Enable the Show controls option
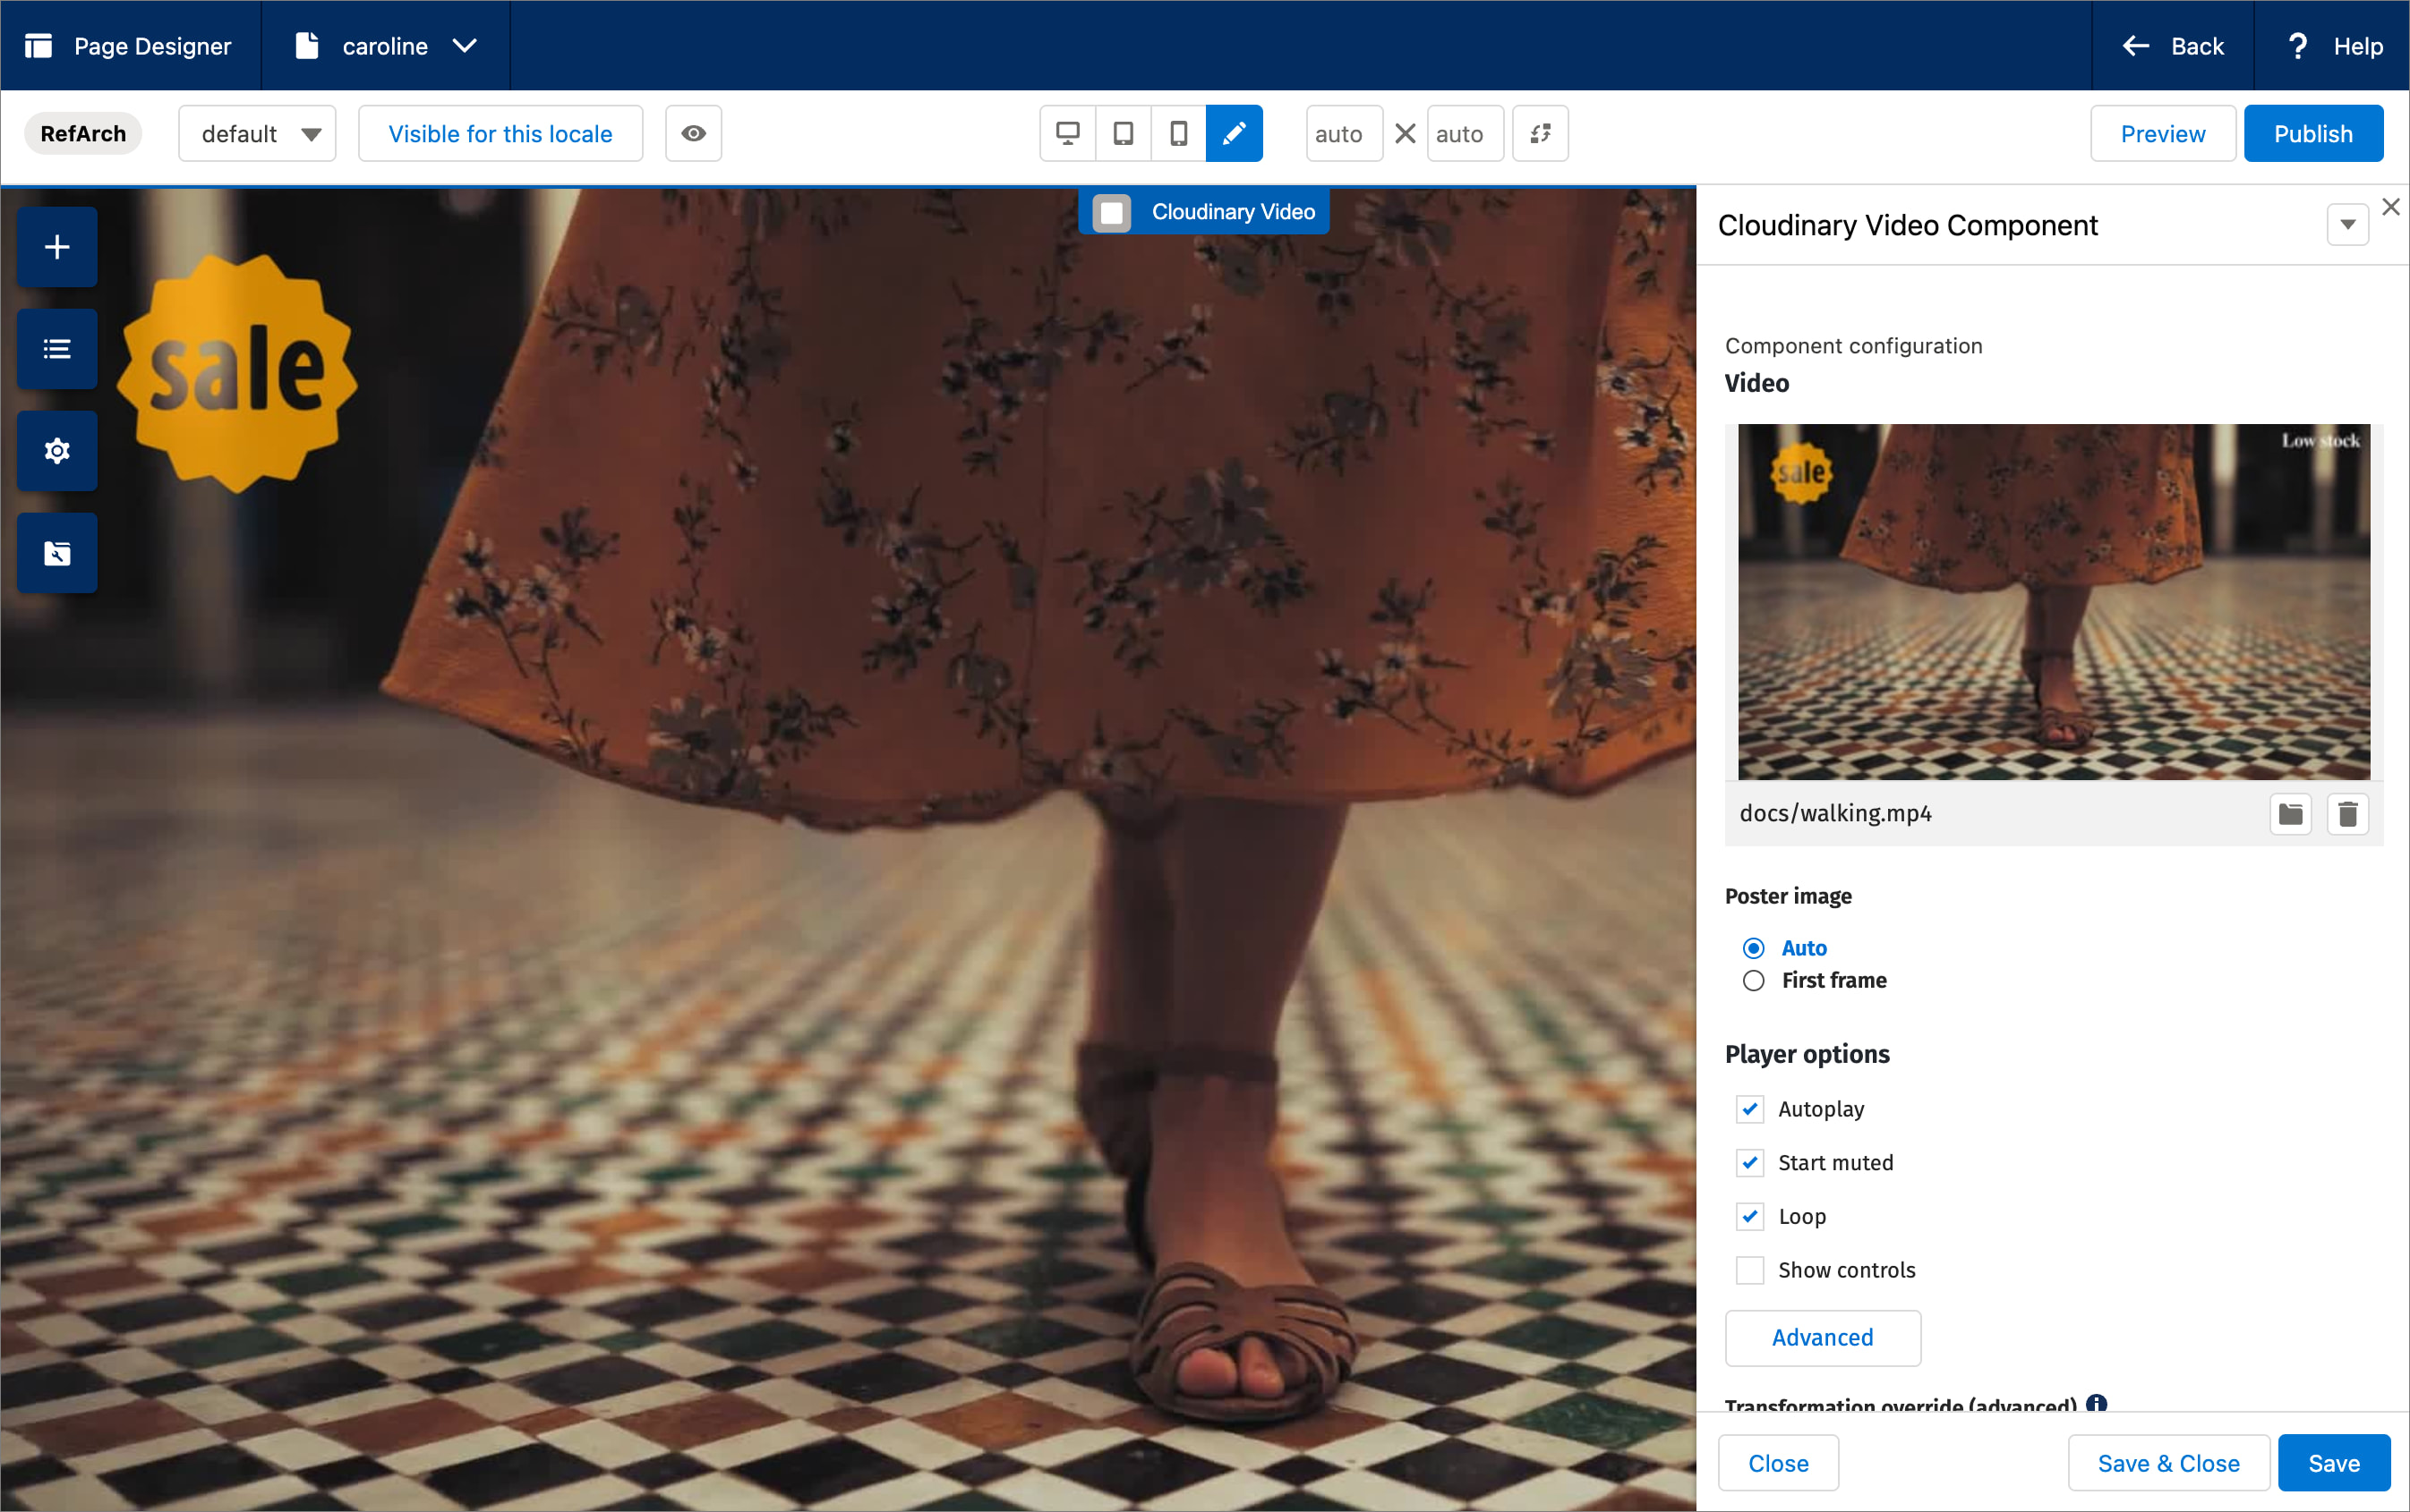The height and width of the screenshot is (1512, 2410). pos(1749,1270)
